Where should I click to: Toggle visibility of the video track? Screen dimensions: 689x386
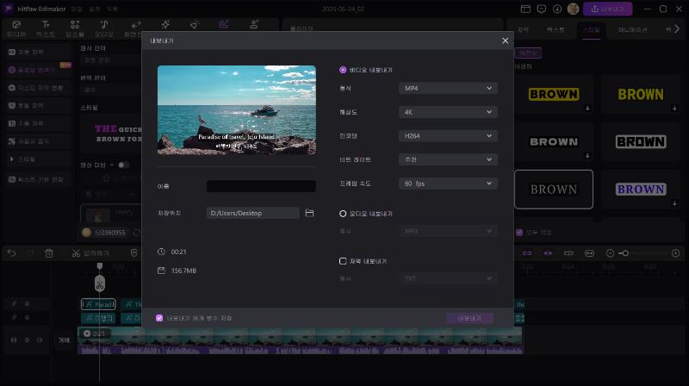[27, 339]
